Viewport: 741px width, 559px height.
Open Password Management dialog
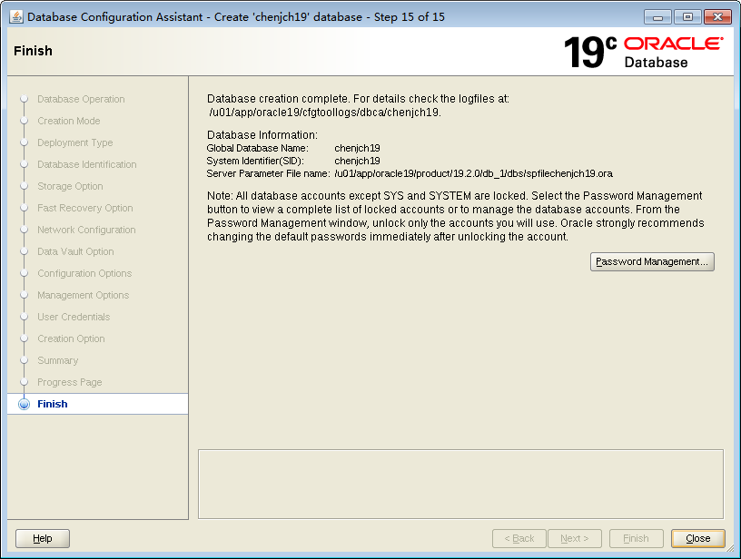tap(652, 261)
